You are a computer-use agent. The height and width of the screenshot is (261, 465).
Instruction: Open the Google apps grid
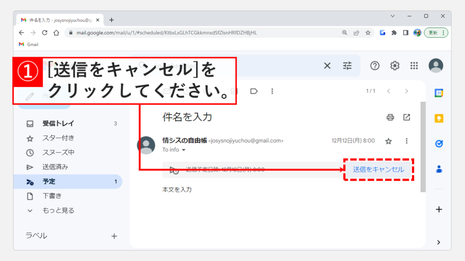(414, 66)
